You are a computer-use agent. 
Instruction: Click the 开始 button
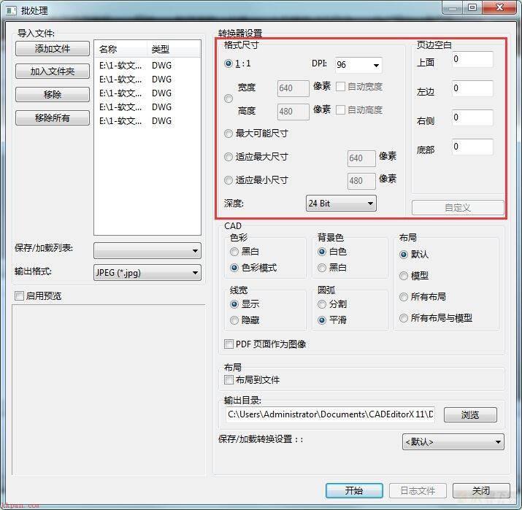coord(354,491)
